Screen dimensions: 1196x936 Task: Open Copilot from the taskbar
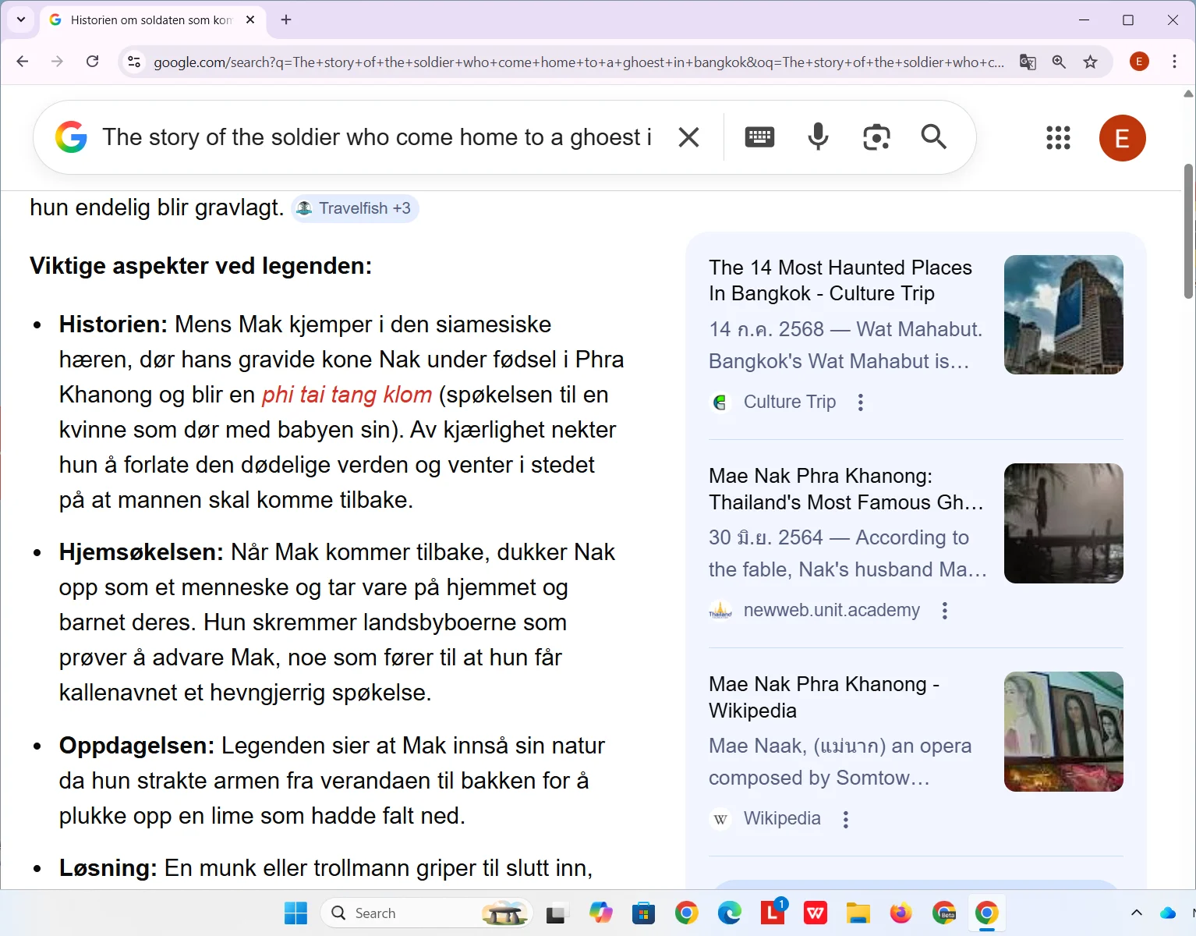pyautogui.click(x=600, y=913)
